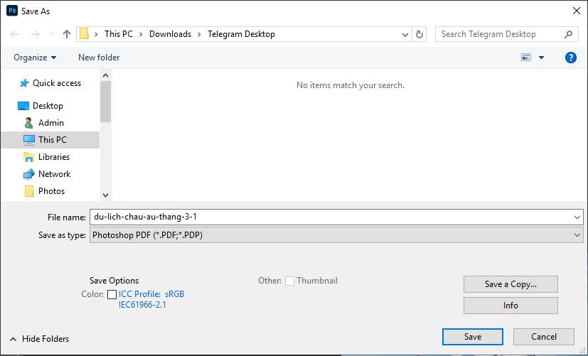Click the folder icon in address bar

coord(85,34)
